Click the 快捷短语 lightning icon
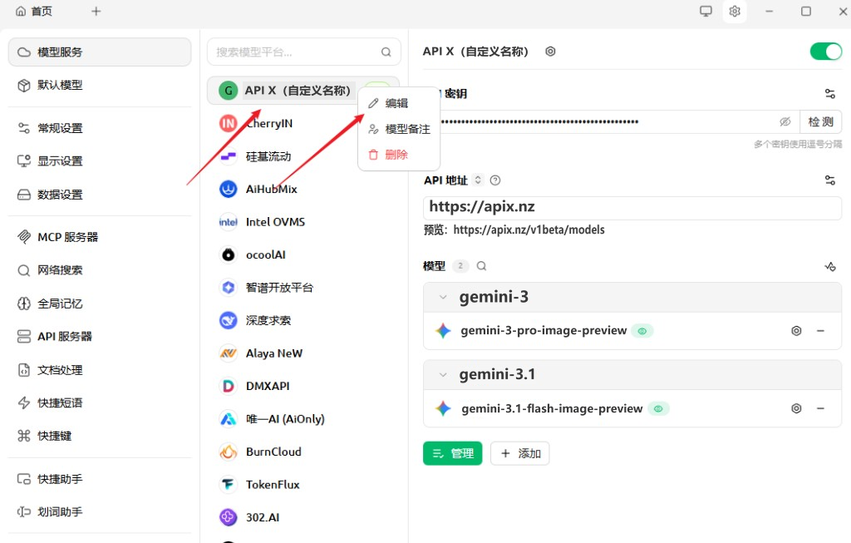This screenshot has width=851, height=543. tap(24, 403)
